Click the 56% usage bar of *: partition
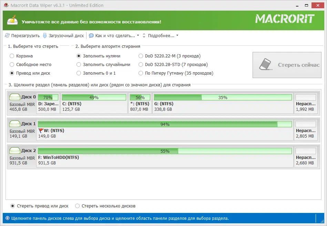 coord(140,97)
